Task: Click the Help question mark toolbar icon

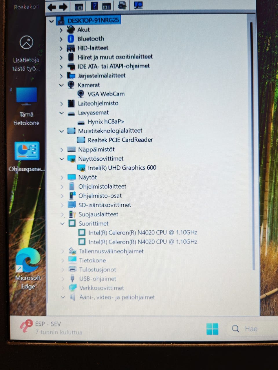Action: [x=94, y=5]
